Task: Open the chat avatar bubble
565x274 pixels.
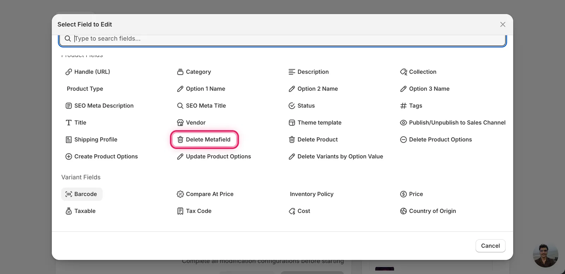Action: point(546,255)
